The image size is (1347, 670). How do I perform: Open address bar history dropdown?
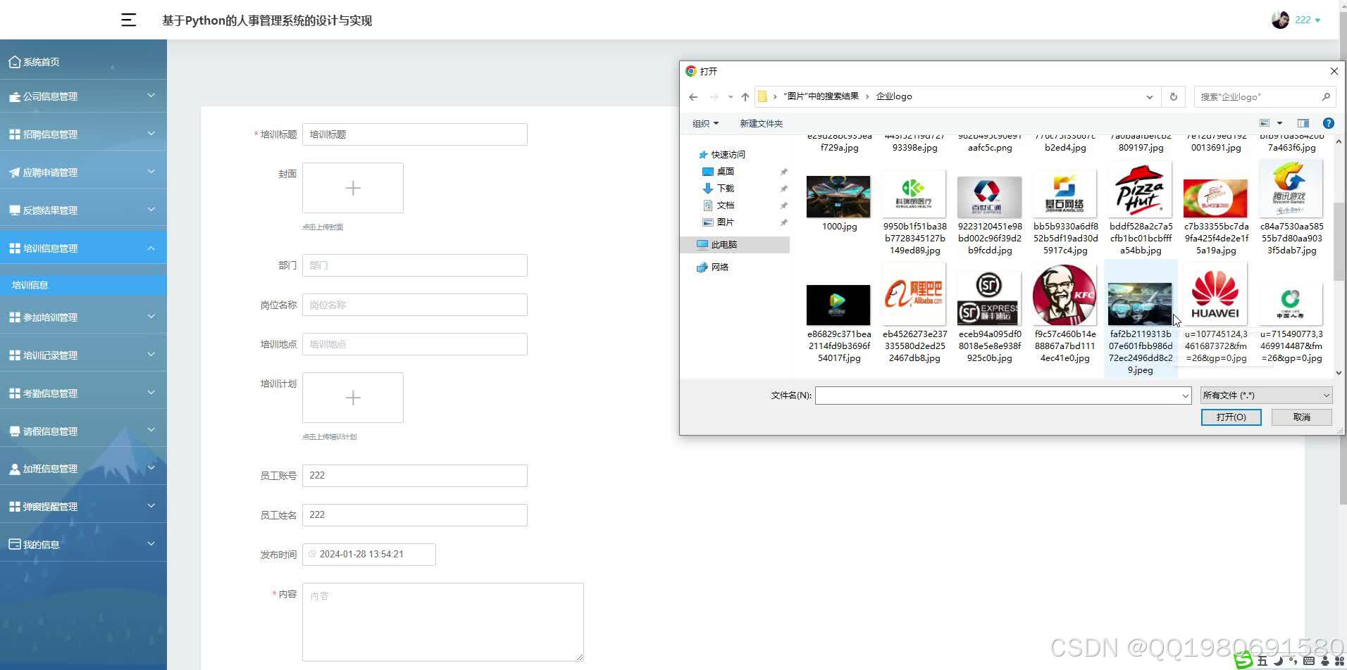1149,97
